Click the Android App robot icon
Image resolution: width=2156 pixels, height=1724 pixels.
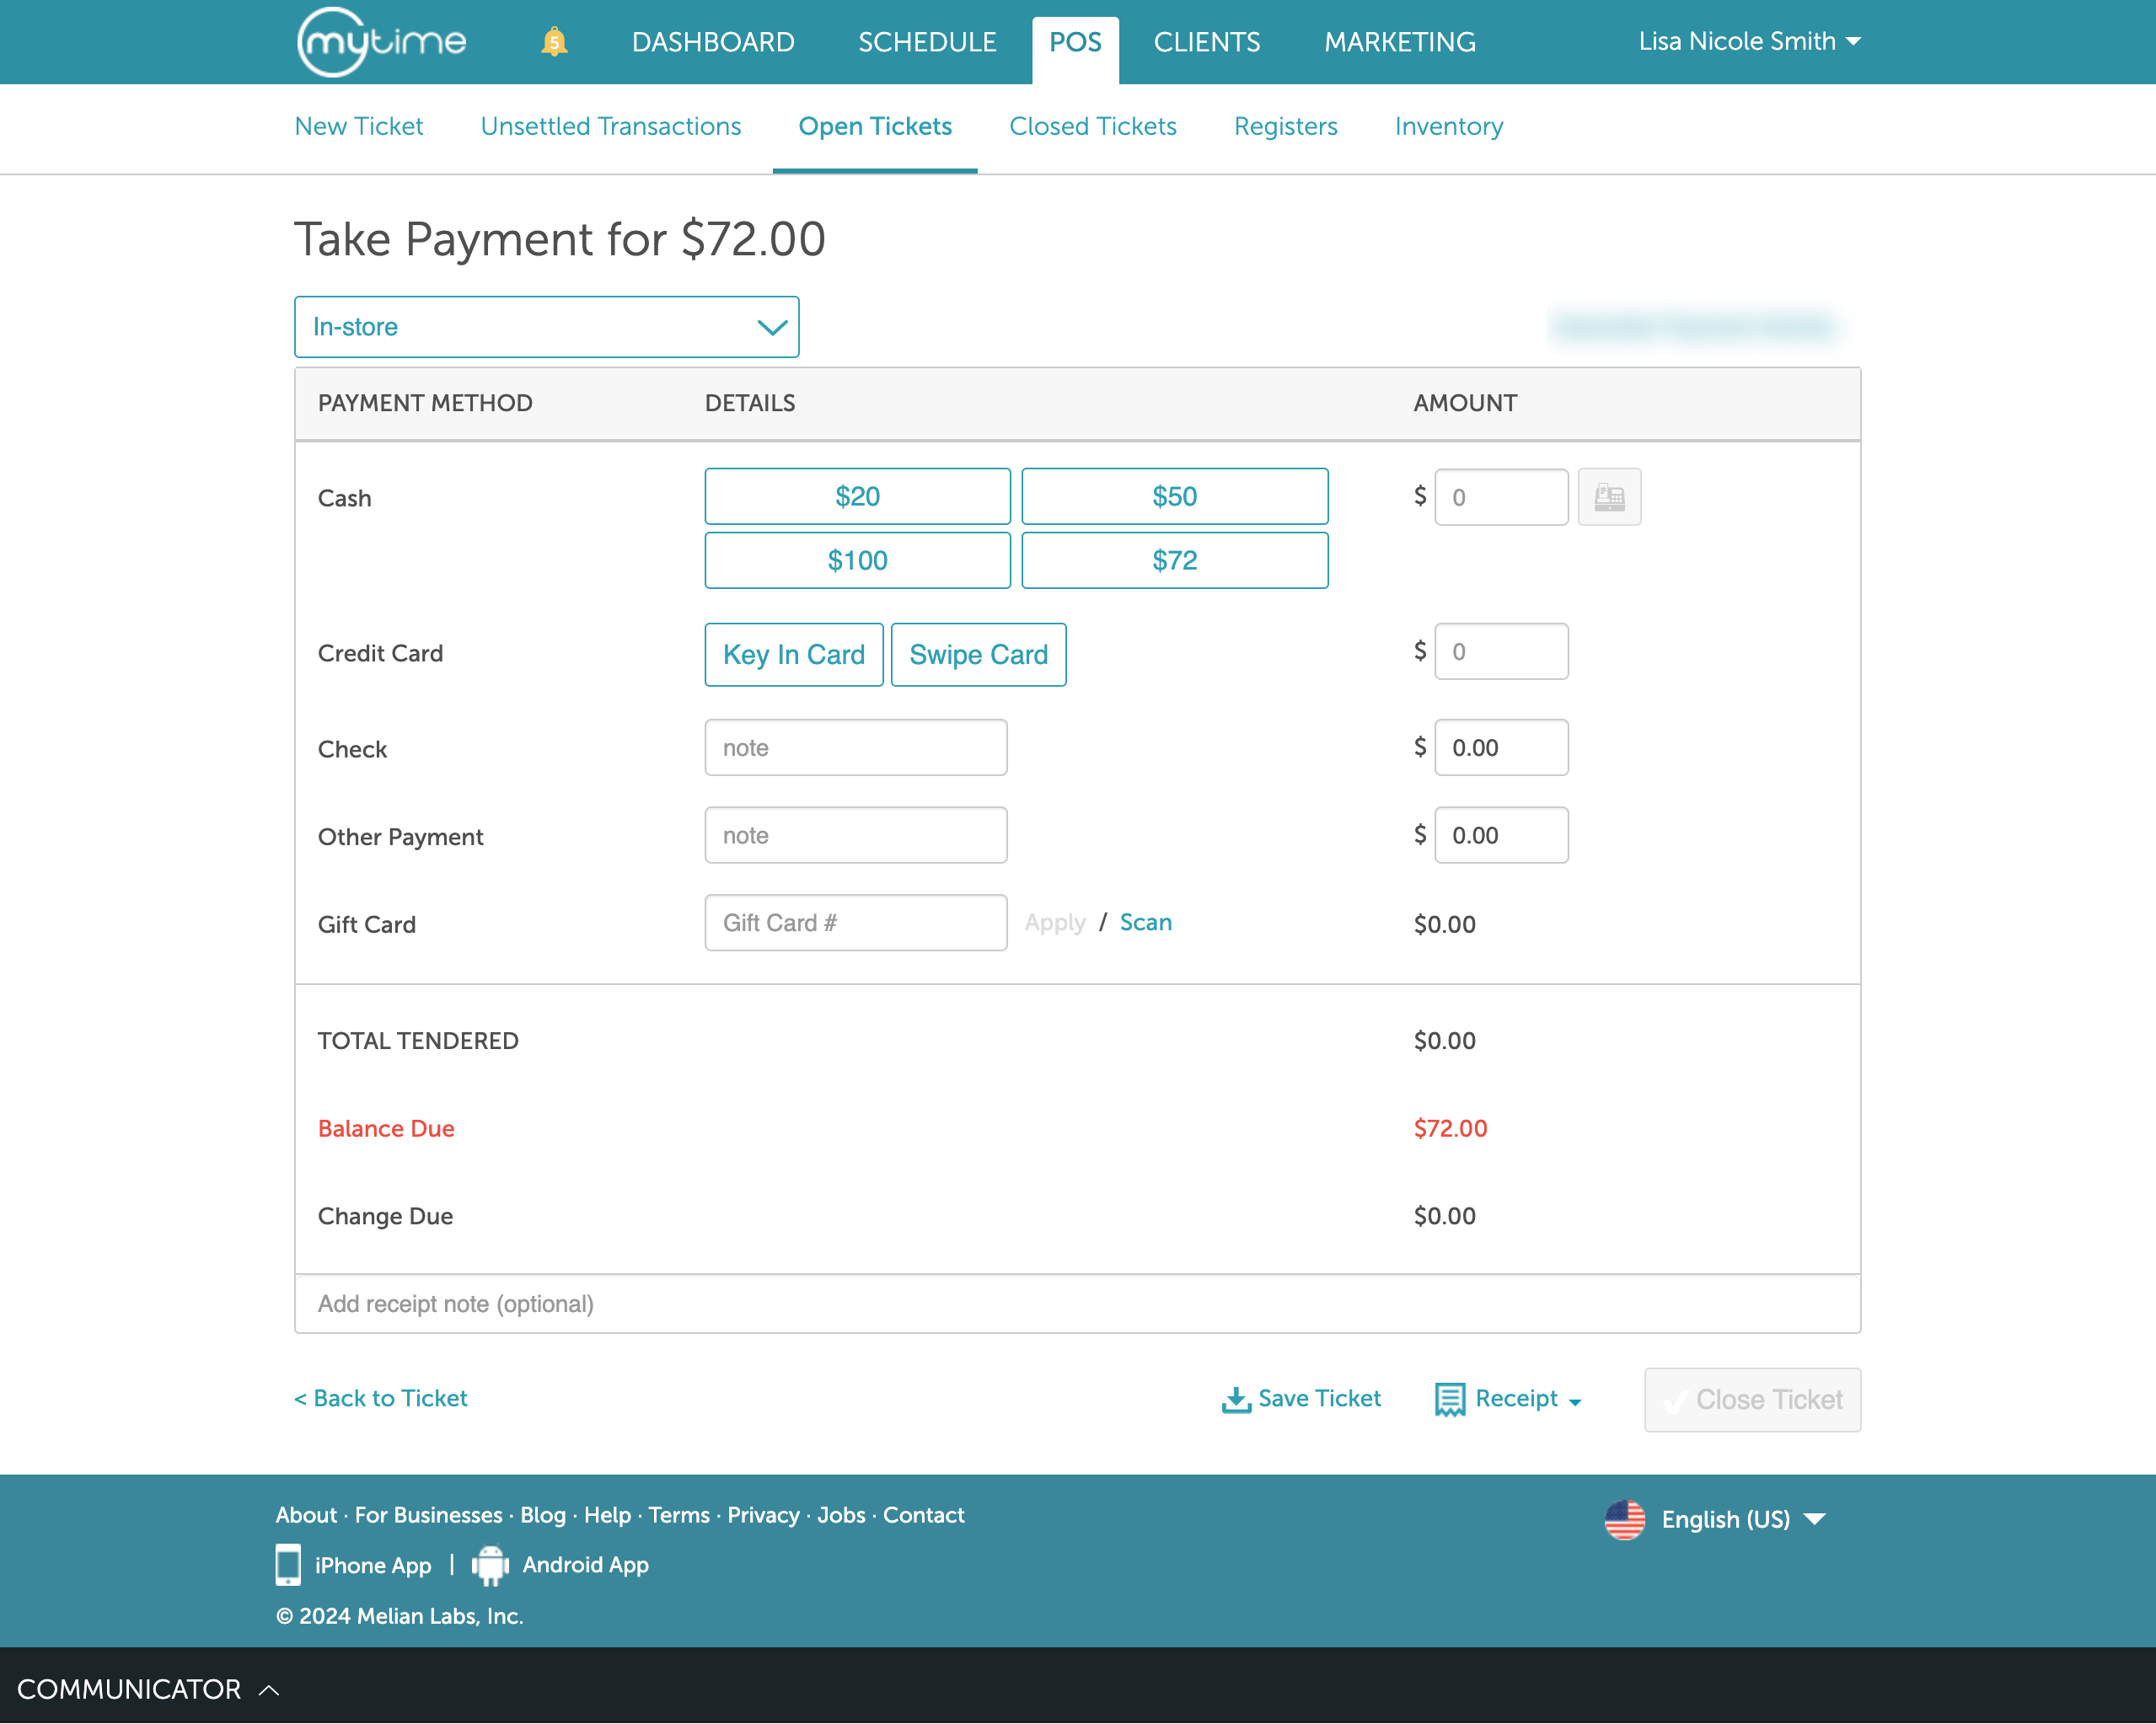coord(490,1565)
